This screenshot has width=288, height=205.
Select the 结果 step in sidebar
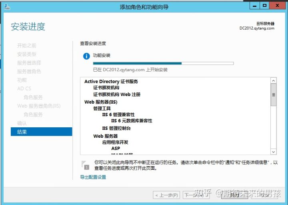click(x=42, y=132)
